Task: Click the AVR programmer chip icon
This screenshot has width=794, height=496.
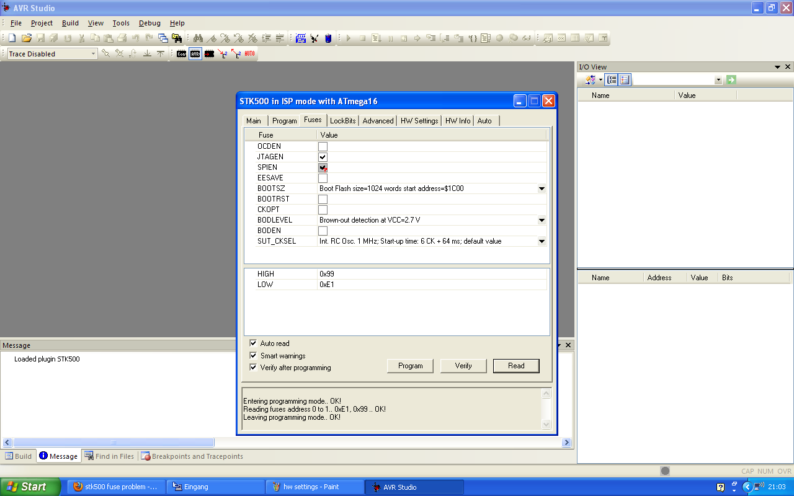Action: pos(195,54)
